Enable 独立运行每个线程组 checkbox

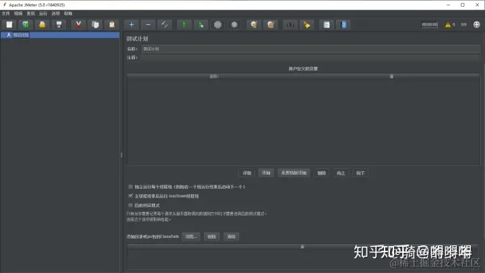pyautogui.click(x=131, y=187)
